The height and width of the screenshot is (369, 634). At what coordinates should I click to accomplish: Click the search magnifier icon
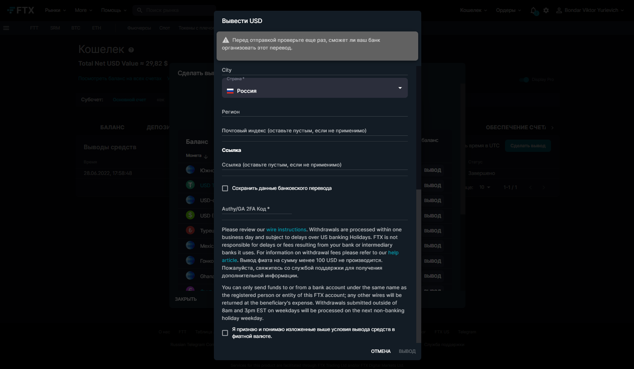click(x=140, y=10)
